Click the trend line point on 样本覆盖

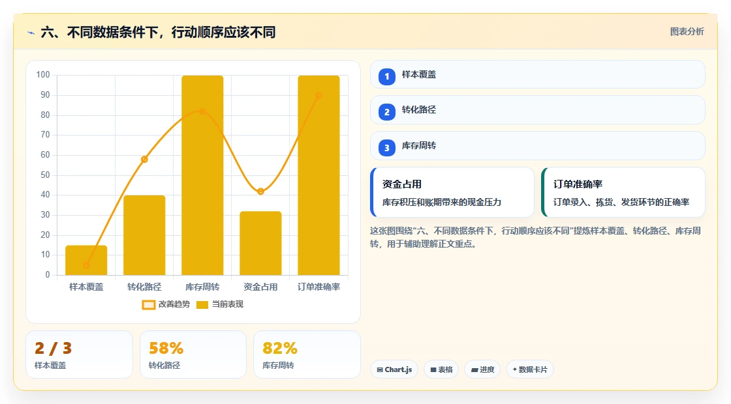[x=86, y=265]
